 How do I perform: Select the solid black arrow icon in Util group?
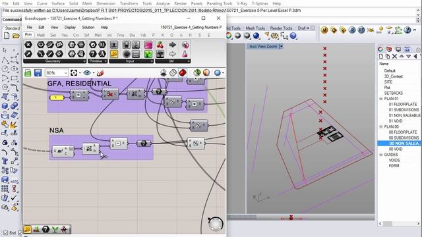(173, 45)
